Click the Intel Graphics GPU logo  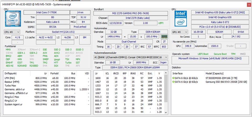coord(181,18)
